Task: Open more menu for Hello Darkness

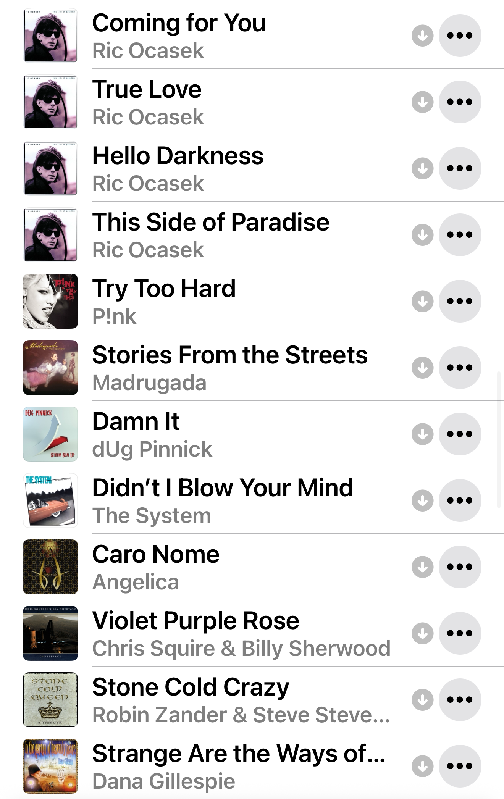Action: [x=460, y=168]
